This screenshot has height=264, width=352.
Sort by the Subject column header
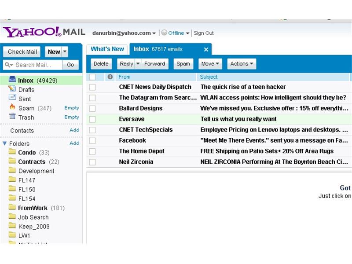pyautogui.click(x=209, y=77)
